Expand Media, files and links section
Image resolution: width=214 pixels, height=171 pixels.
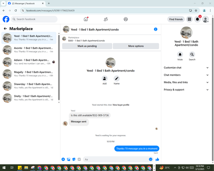point(186,82)
